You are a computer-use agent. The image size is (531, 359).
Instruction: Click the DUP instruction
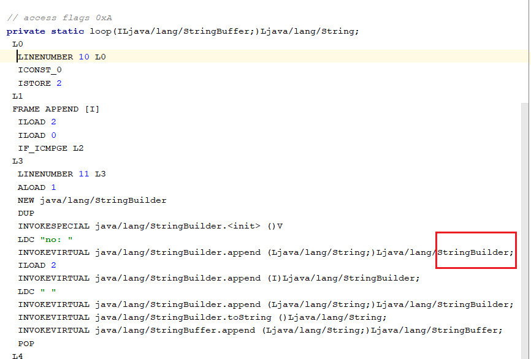[x=26, y=213]
